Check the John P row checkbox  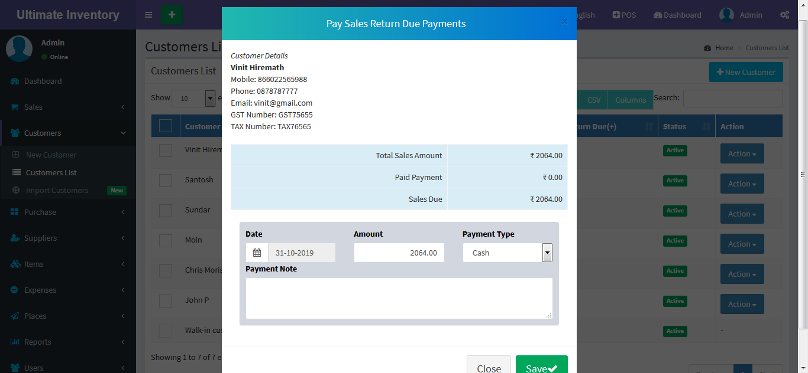(166, 300)
